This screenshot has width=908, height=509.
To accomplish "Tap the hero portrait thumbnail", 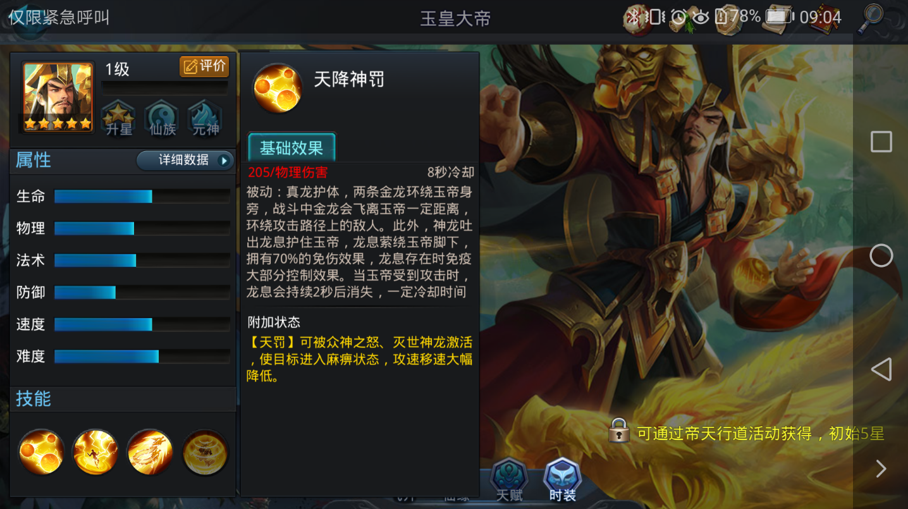I will [58, 97].
